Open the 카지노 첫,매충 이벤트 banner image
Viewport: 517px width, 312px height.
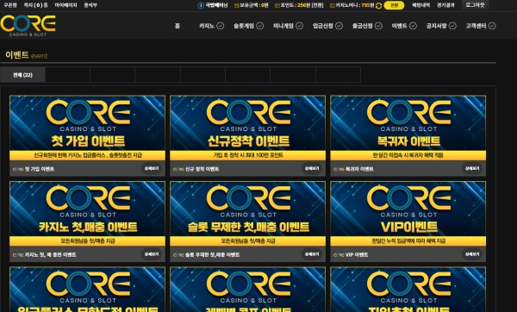[87, 214]
